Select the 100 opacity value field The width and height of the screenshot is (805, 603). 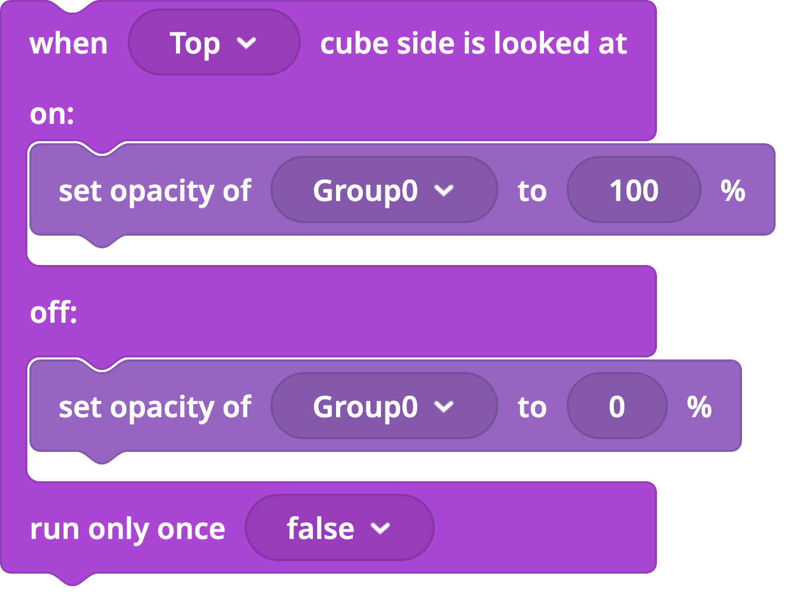click(x=634, y=190)
